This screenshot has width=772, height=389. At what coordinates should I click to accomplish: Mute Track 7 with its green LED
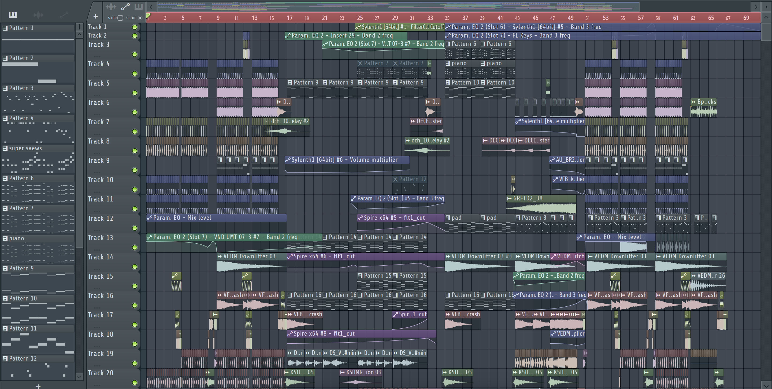[135, 131]
